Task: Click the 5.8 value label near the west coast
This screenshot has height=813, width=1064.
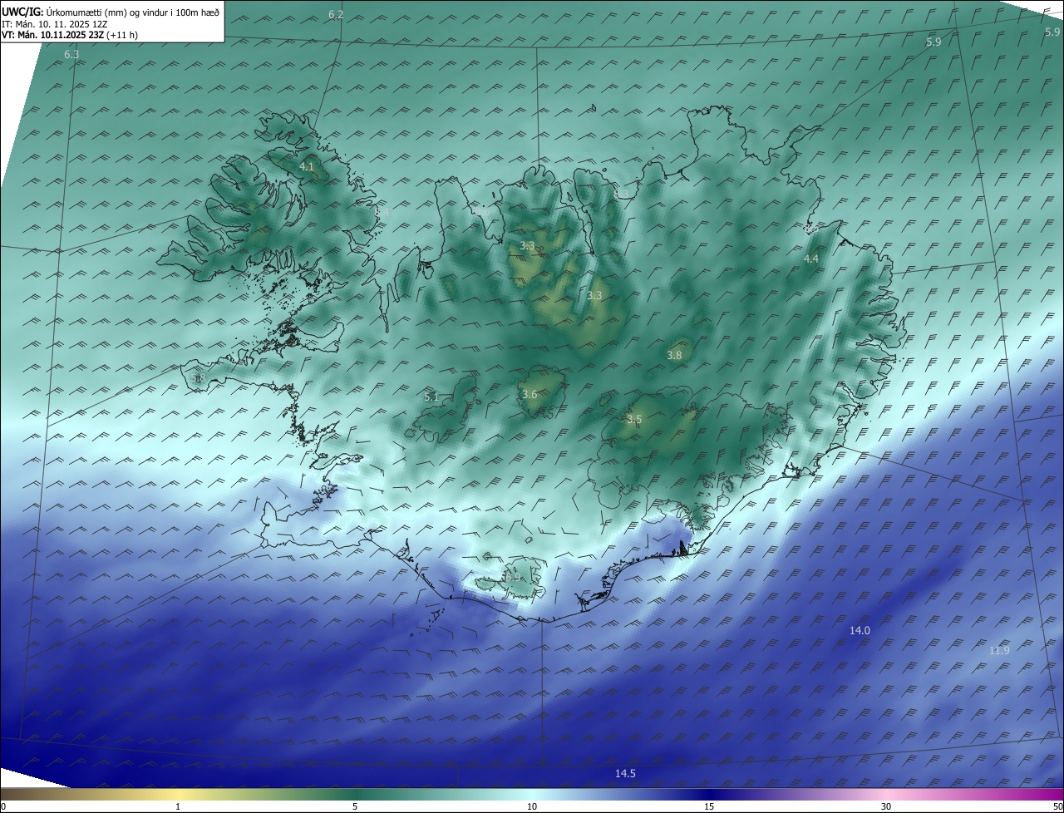Action: pos(198,378)
